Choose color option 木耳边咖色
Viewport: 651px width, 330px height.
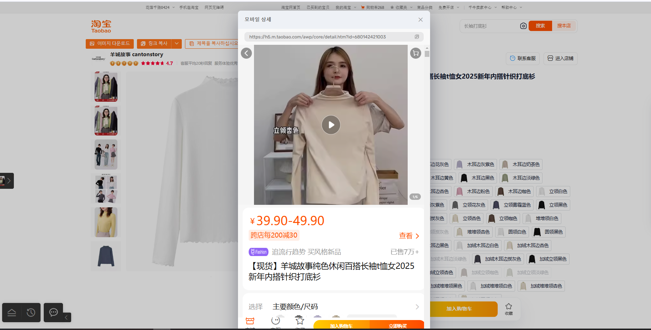pos(514,191)
